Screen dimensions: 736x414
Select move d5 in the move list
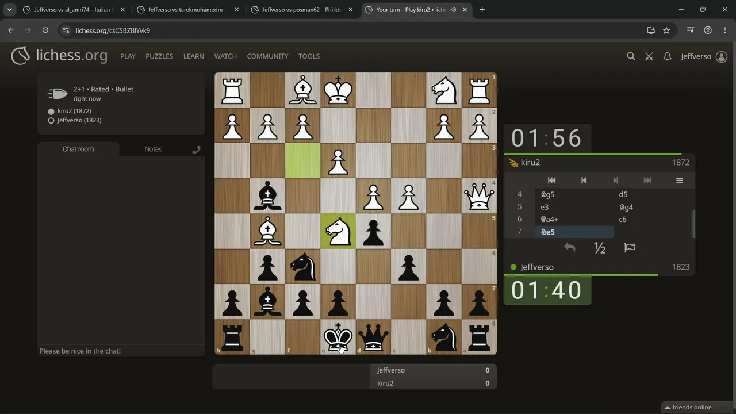tap(653, 194)
